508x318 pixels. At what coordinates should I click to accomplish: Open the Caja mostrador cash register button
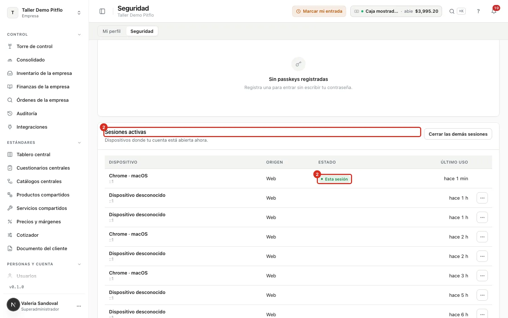(396, 11)
